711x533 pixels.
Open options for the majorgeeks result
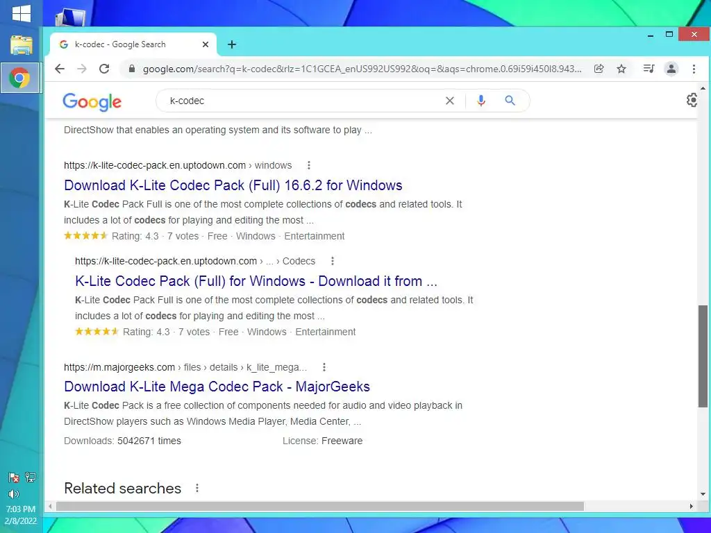(324, 367)
